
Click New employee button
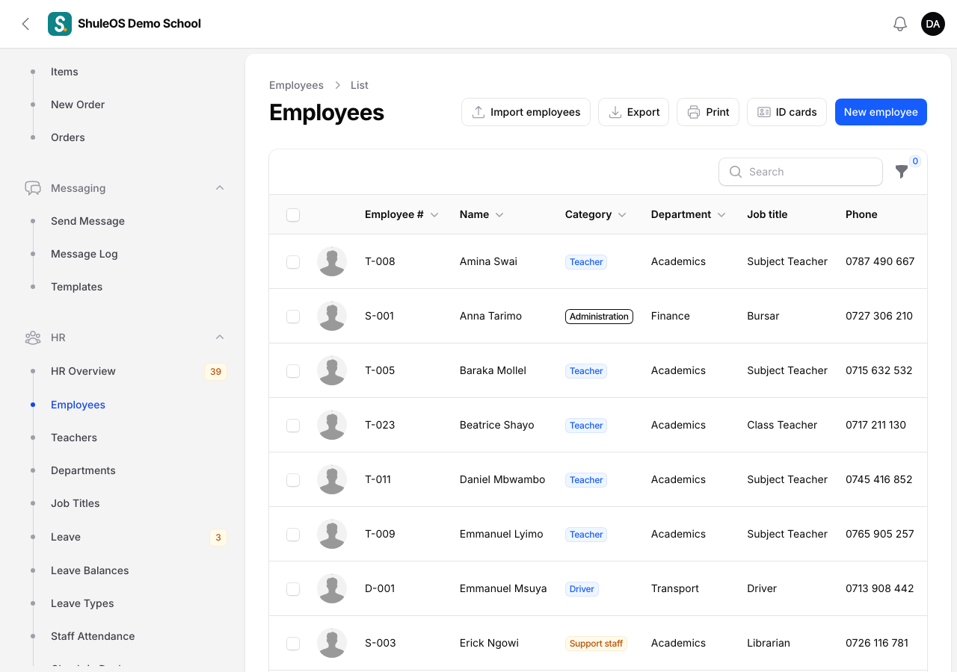(881, 112)
